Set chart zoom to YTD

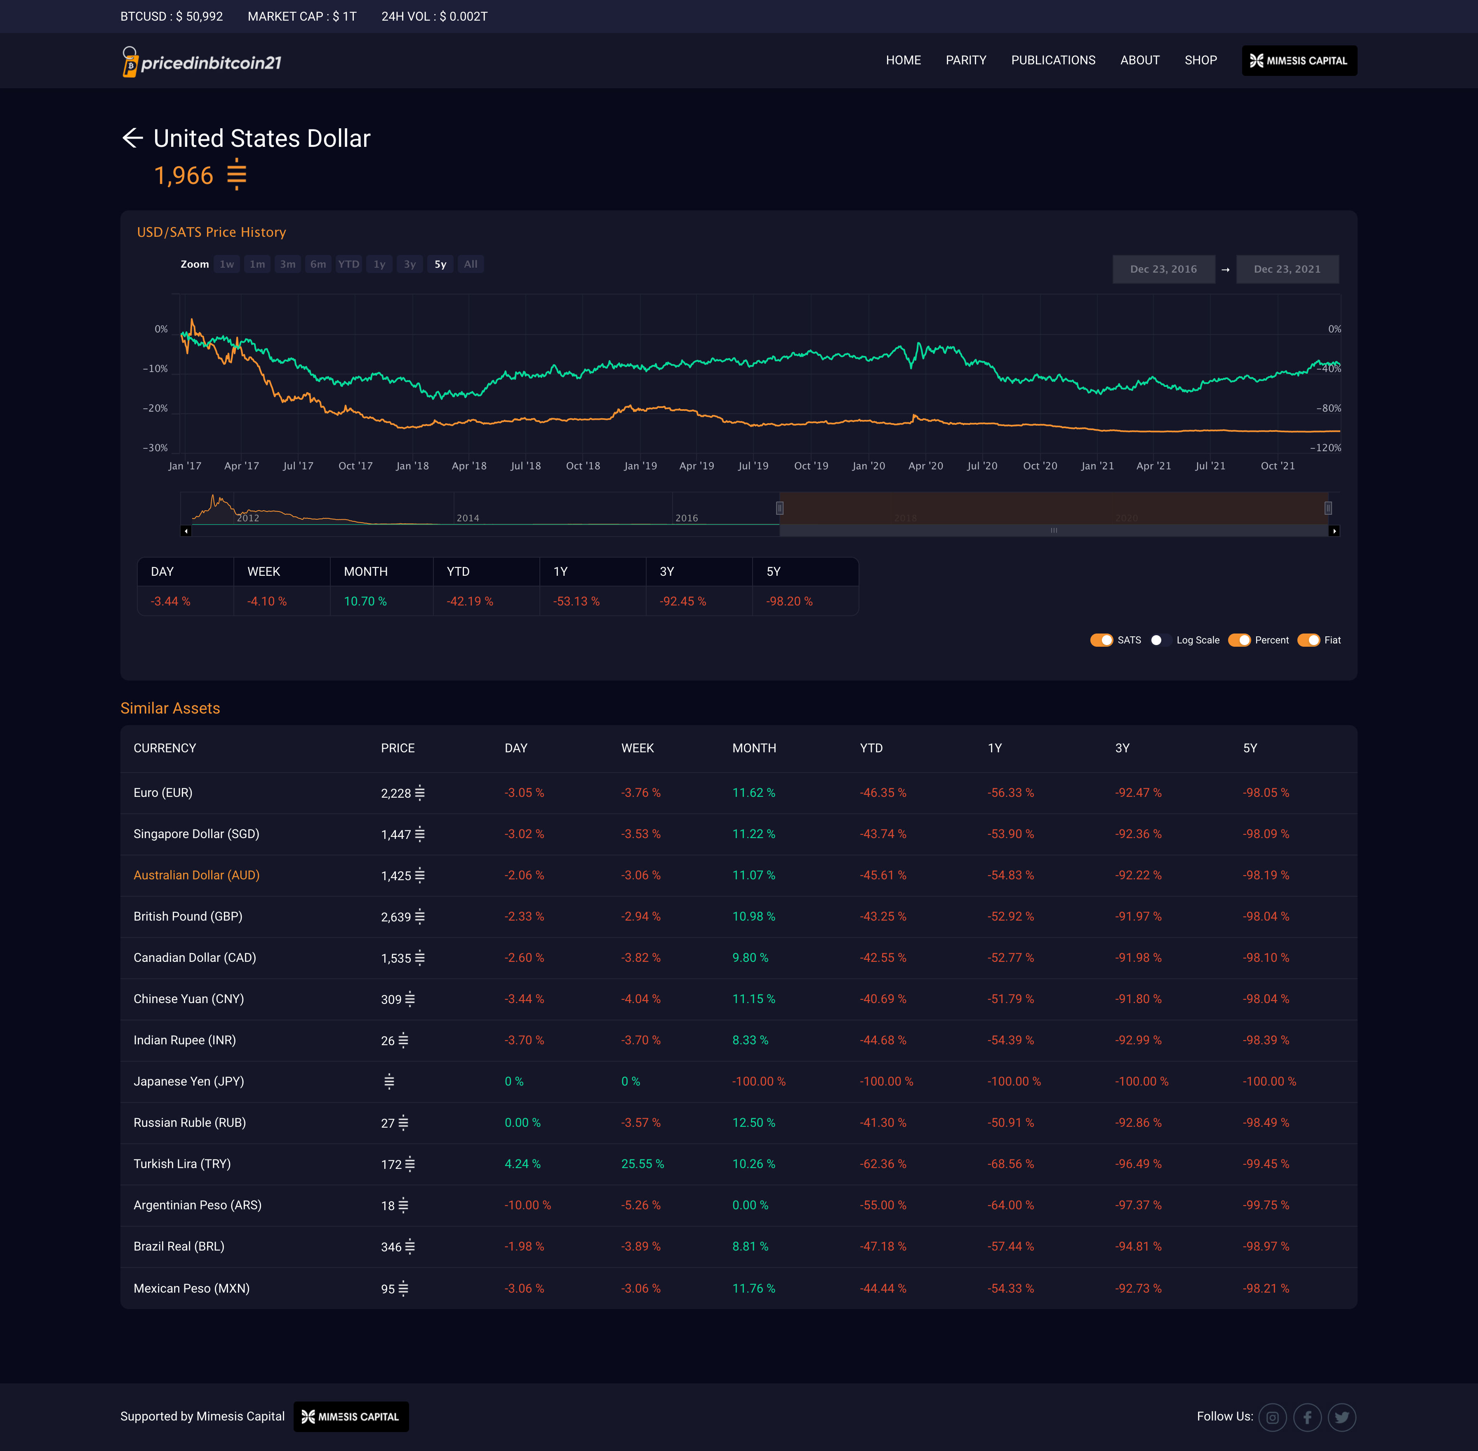click(349, 264)
